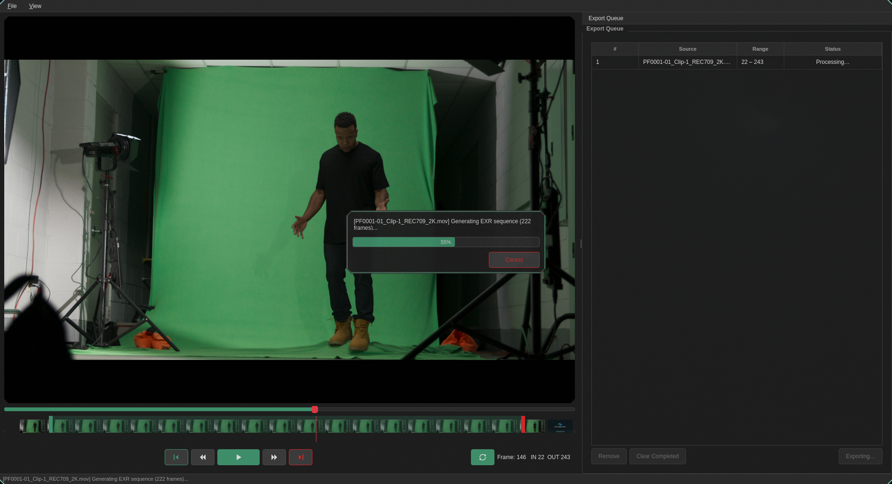Image resolution: width=892 pixels, height=484 pixels.
Task: Click the Exporting… button
Action: 860,456
